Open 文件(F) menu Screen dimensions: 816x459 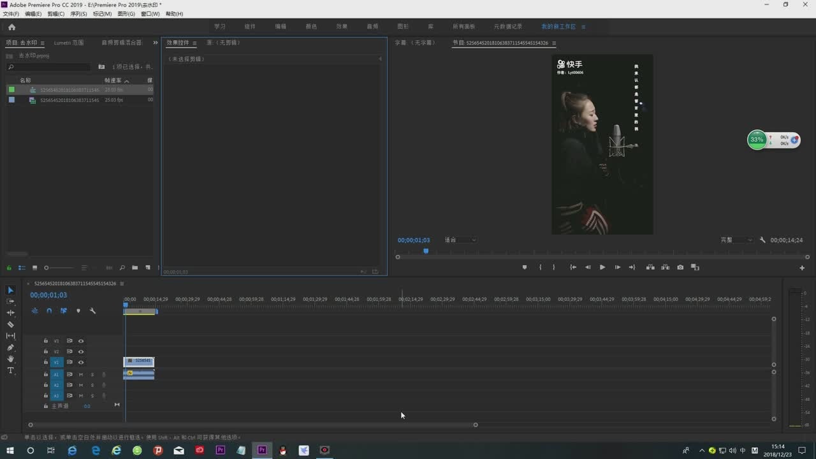pyautogui.click(x=11, y=13)
